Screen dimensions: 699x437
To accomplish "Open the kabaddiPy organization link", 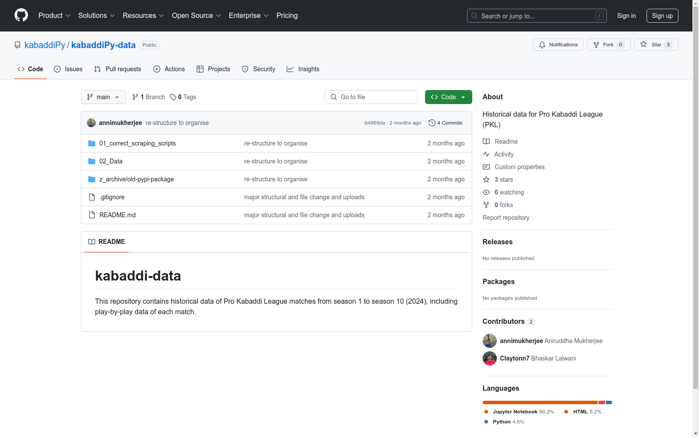I will pyautogui.click(x=45, y=45).
